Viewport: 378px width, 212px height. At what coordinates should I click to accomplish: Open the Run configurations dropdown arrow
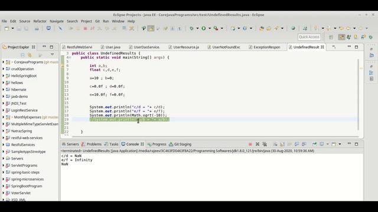pos(210,28)
